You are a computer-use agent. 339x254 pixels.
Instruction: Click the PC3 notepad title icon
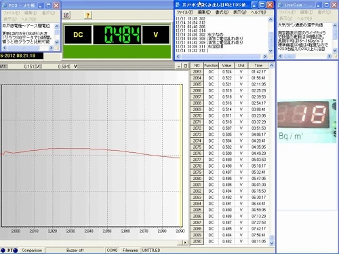point(5,5)
